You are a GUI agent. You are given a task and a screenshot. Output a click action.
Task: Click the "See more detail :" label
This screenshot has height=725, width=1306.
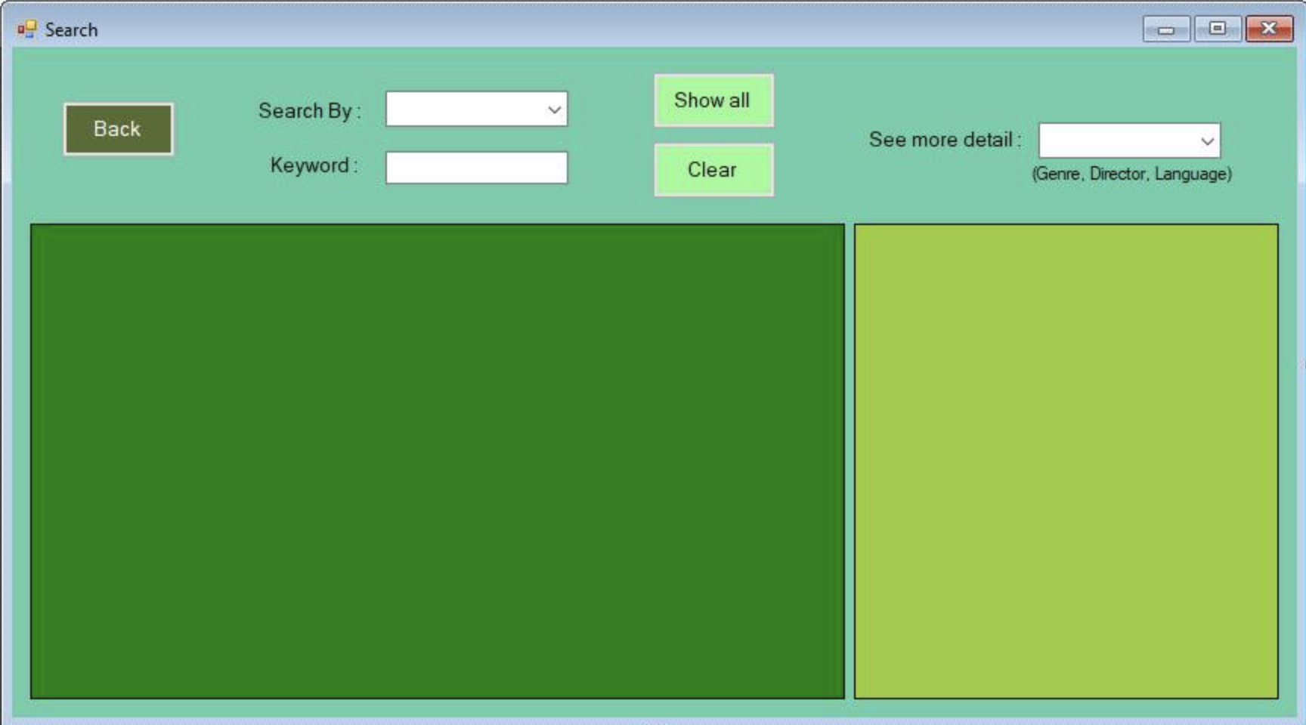(x=944, y=140)
